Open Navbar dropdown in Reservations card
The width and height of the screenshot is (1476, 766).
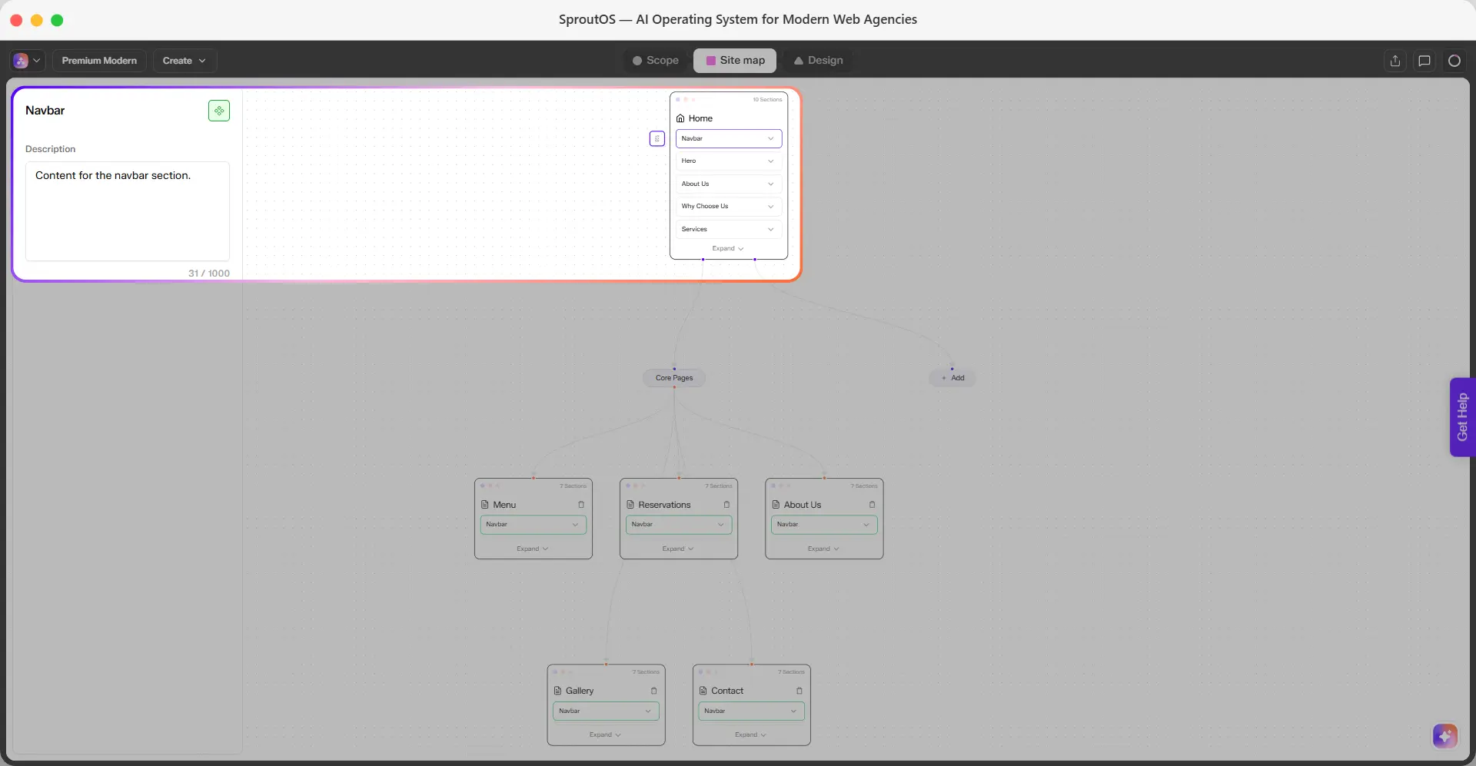click(679, 524)
